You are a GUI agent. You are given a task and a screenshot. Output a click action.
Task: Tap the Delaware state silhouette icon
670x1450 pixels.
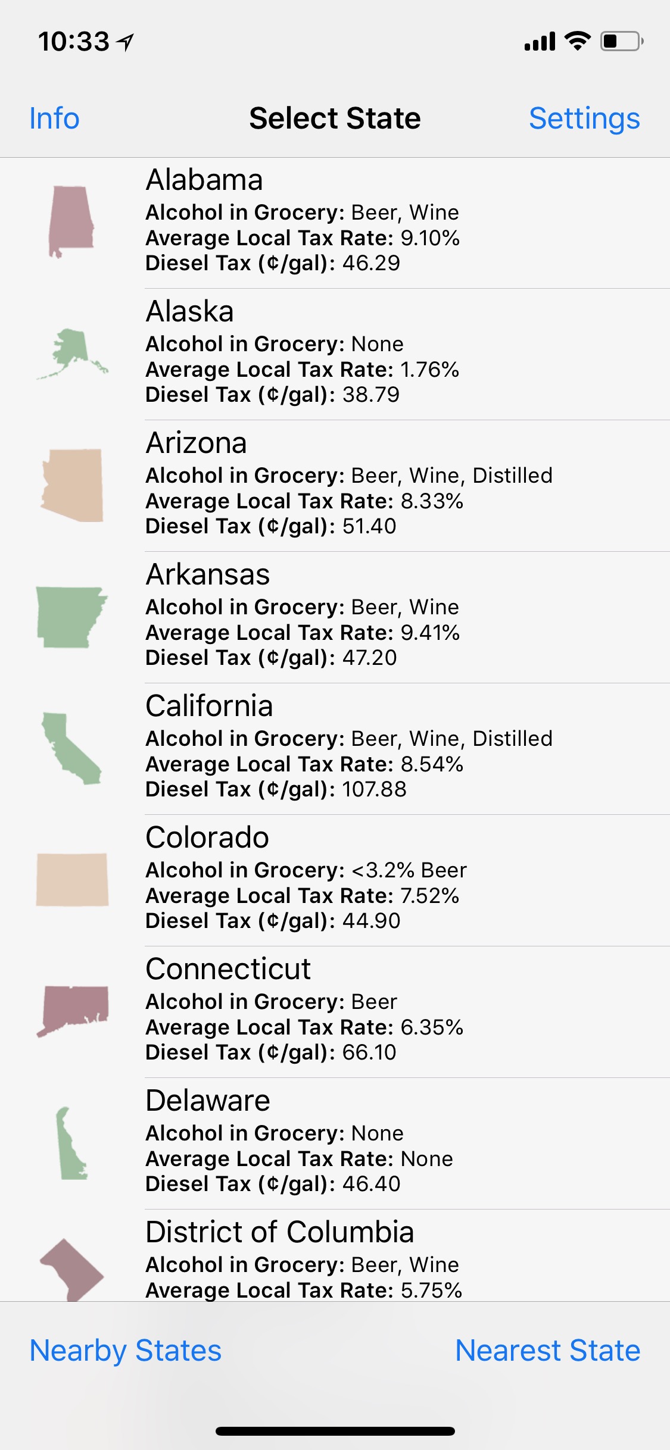[x=71, y=1143]
